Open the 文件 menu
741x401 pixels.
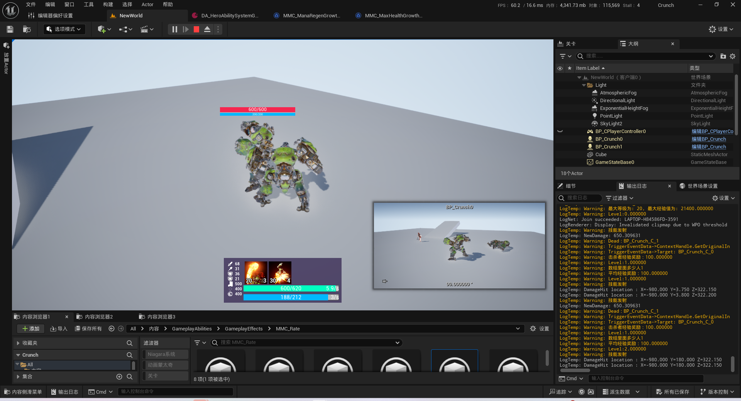tap(30, 5)
